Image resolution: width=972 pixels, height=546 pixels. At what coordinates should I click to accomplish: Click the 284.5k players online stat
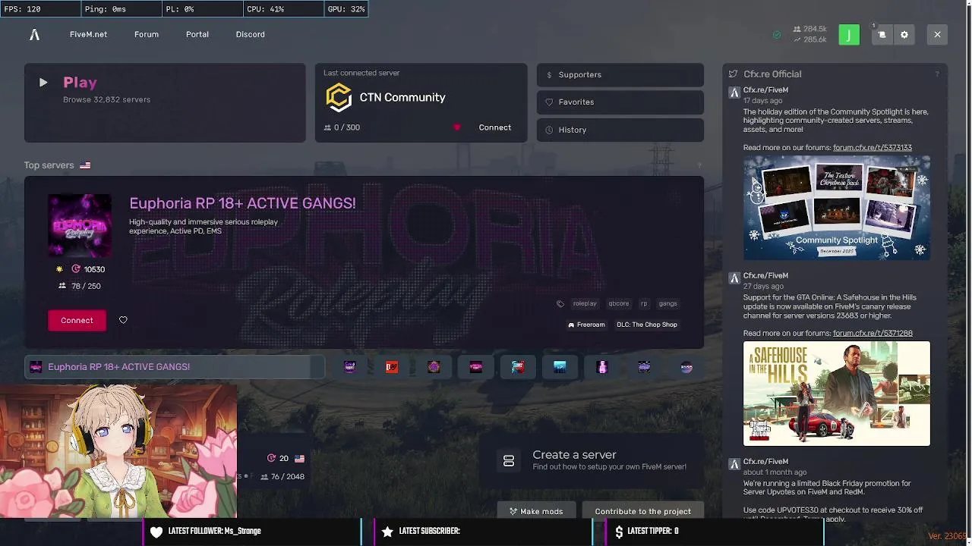(809, 29)
